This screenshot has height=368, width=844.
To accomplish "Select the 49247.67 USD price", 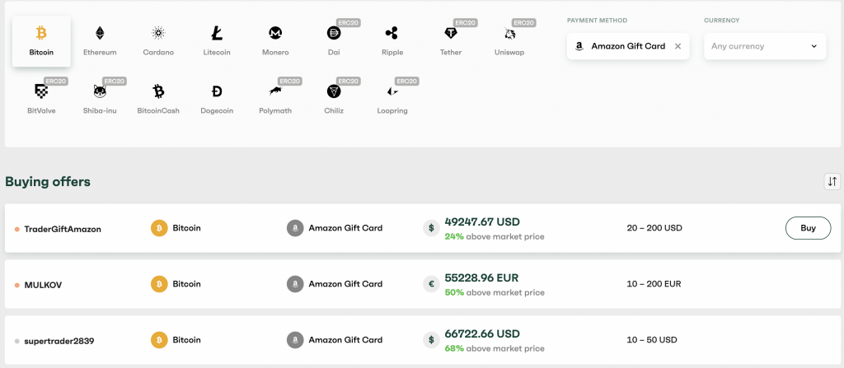I will pos(482,222).
